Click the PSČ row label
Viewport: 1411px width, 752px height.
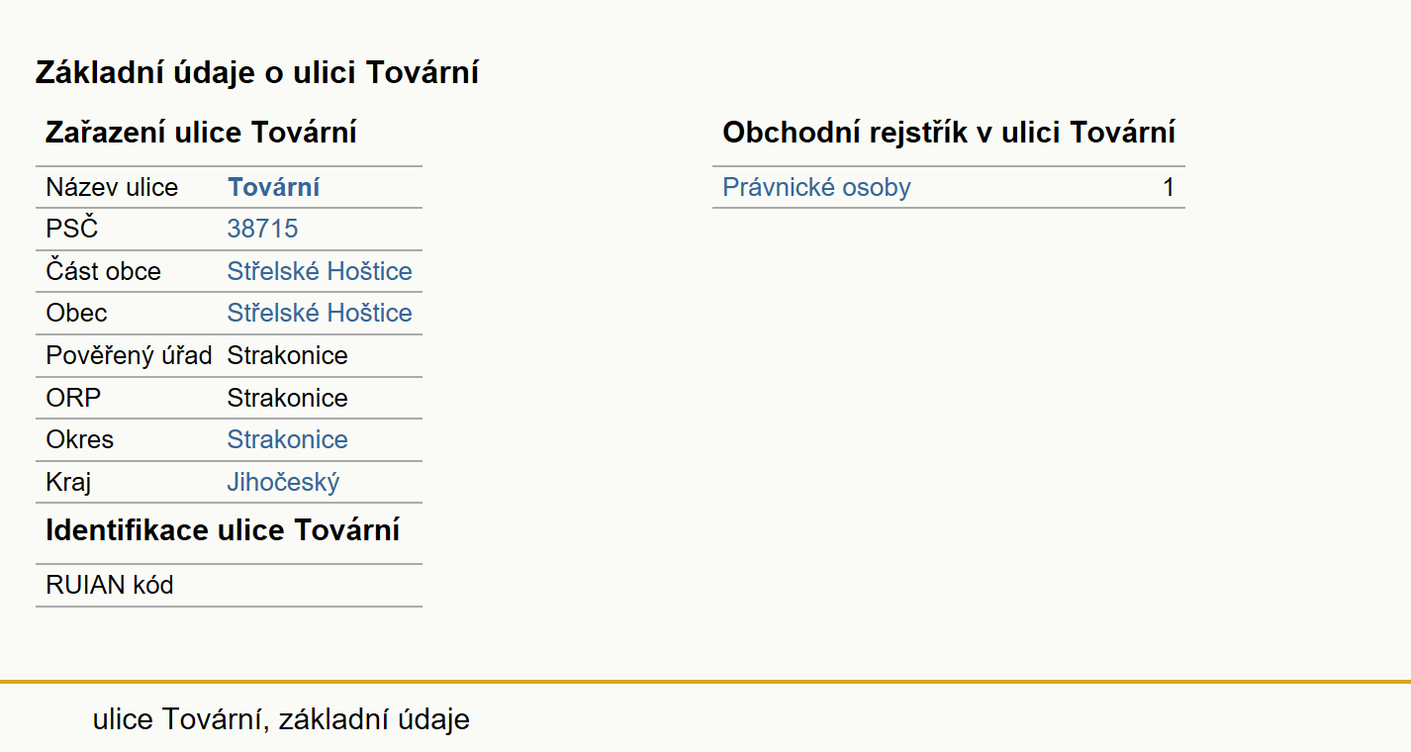(x=72, y=229)
